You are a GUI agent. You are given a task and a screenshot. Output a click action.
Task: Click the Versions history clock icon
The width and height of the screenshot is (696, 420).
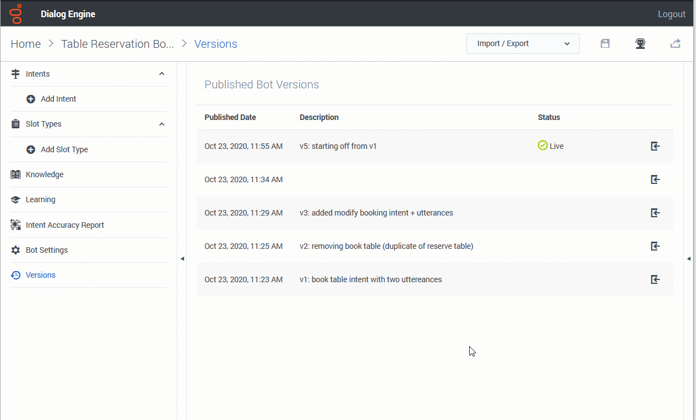click(x=16, y=275)
